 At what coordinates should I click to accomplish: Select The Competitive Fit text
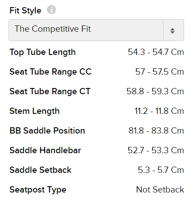tap(53, 29)
